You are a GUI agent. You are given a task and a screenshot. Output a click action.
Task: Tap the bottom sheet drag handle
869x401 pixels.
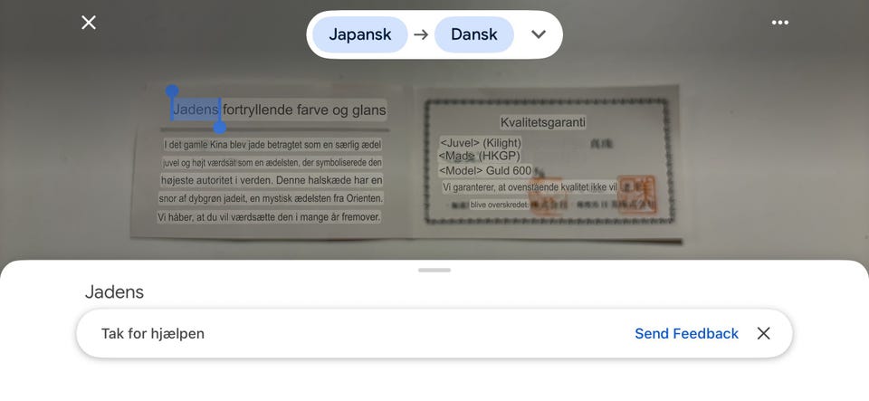point(434,271)
